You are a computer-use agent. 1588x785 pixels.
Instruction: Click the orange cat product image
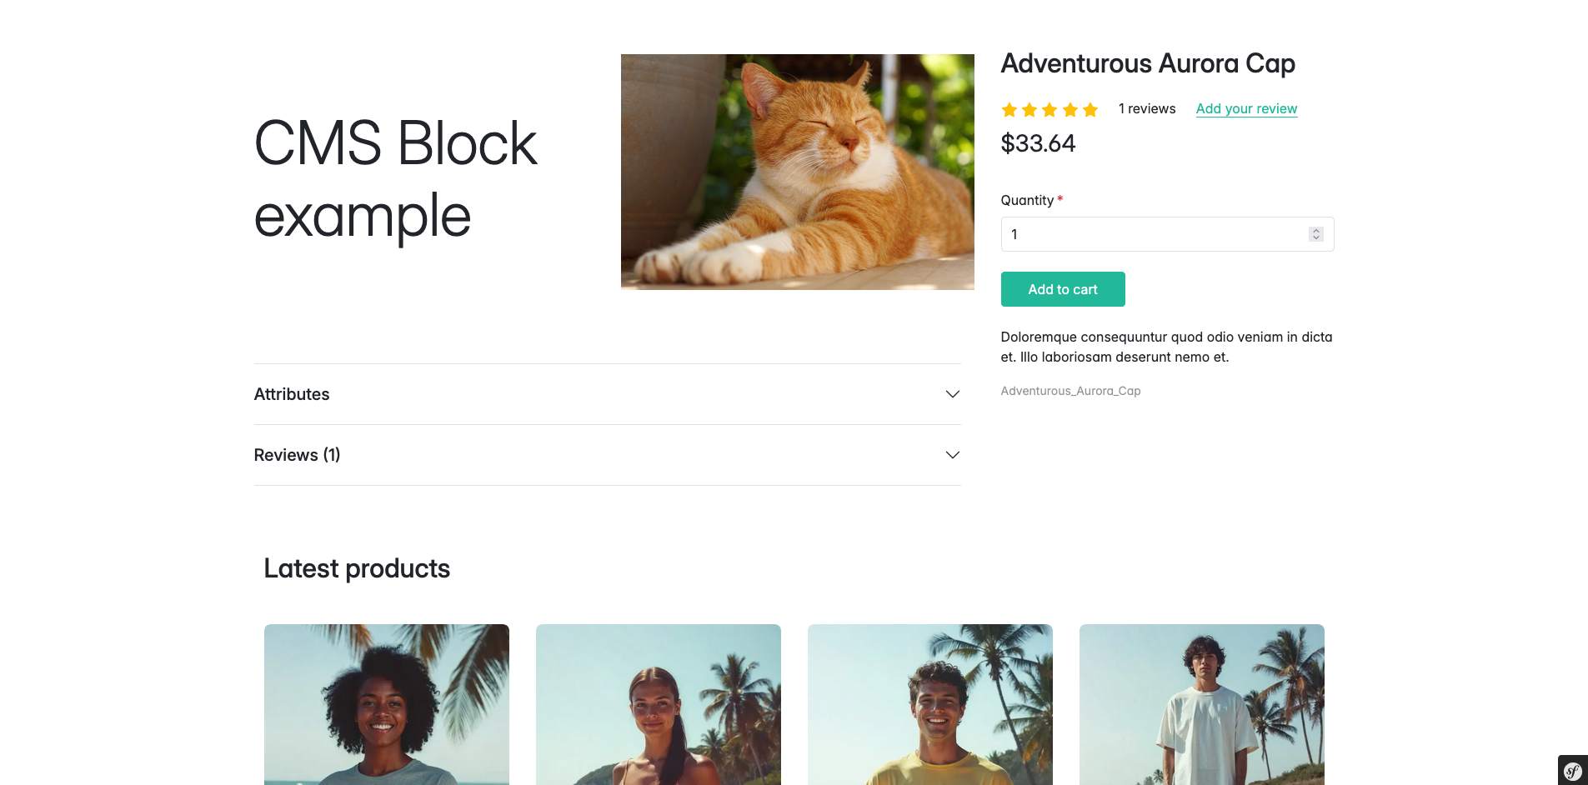coord(797,172)
